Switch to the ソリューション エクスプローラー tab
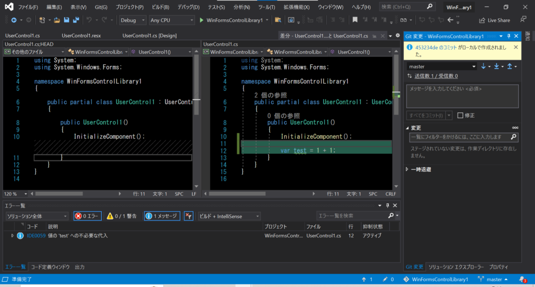 (x=456, y=267)
